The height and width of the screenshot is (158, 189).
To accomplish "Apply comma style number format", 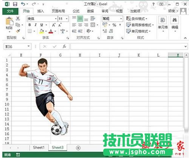I will click(x=120, y=25).
